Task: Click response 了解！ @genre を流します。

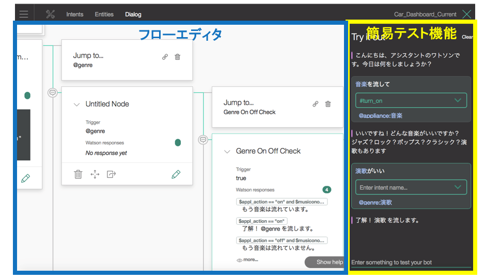Action: [x=278, y=228]
